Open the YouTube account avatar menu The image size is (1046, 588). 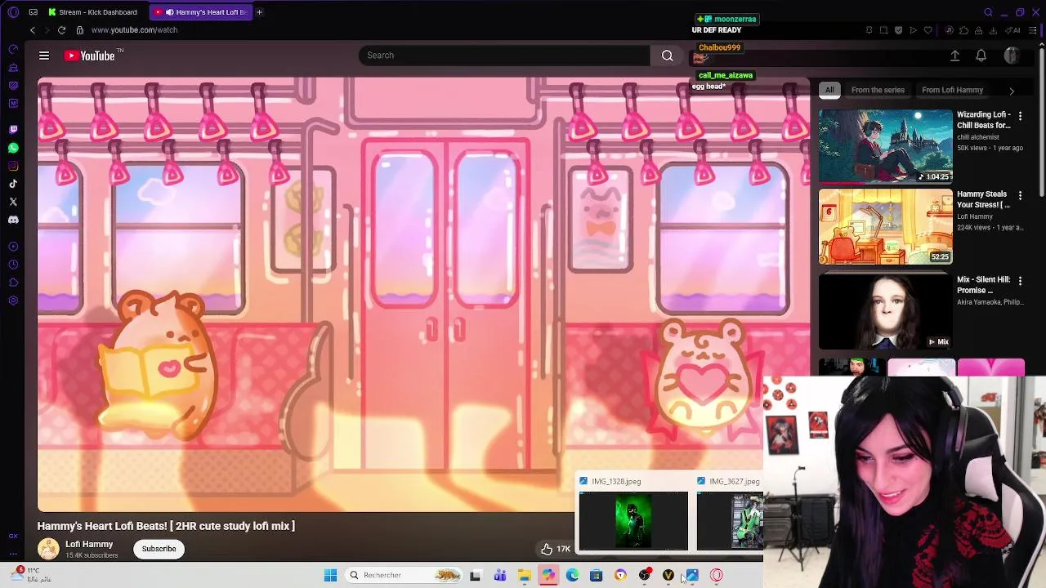pos(1012,56)
